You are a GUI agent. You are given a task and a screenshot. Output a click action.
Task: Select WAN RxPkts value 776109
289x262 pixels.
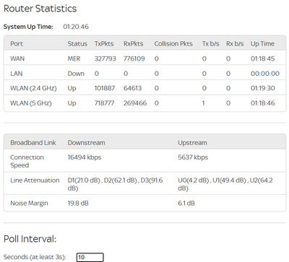pos(134,58)
